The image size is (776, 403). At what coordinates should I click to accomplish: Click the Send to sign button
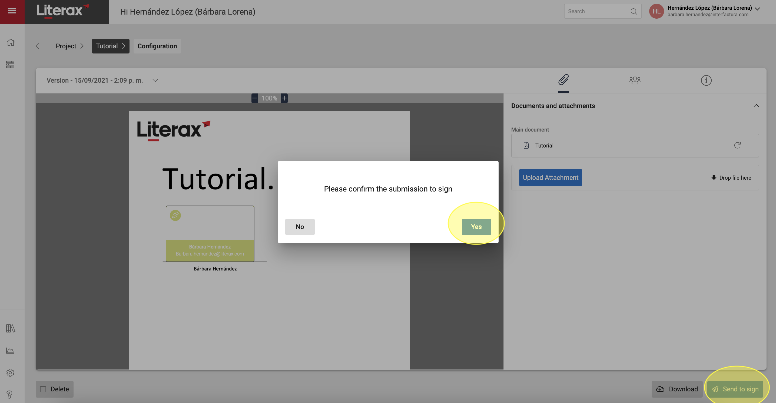click(x=735, y=389)
